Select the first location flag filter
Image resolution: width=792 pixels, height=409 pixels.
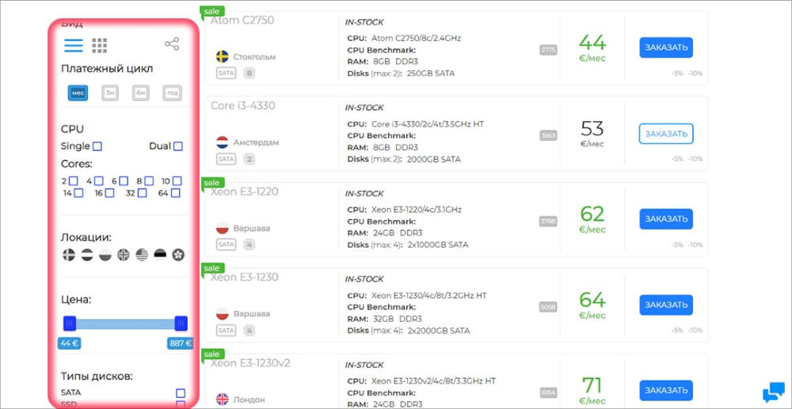coord(69,255)
